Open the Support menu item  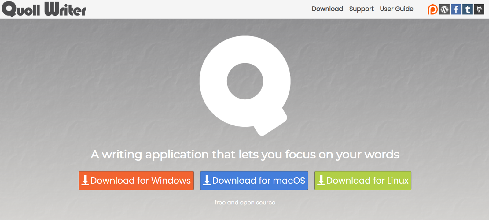click(361, 9)
